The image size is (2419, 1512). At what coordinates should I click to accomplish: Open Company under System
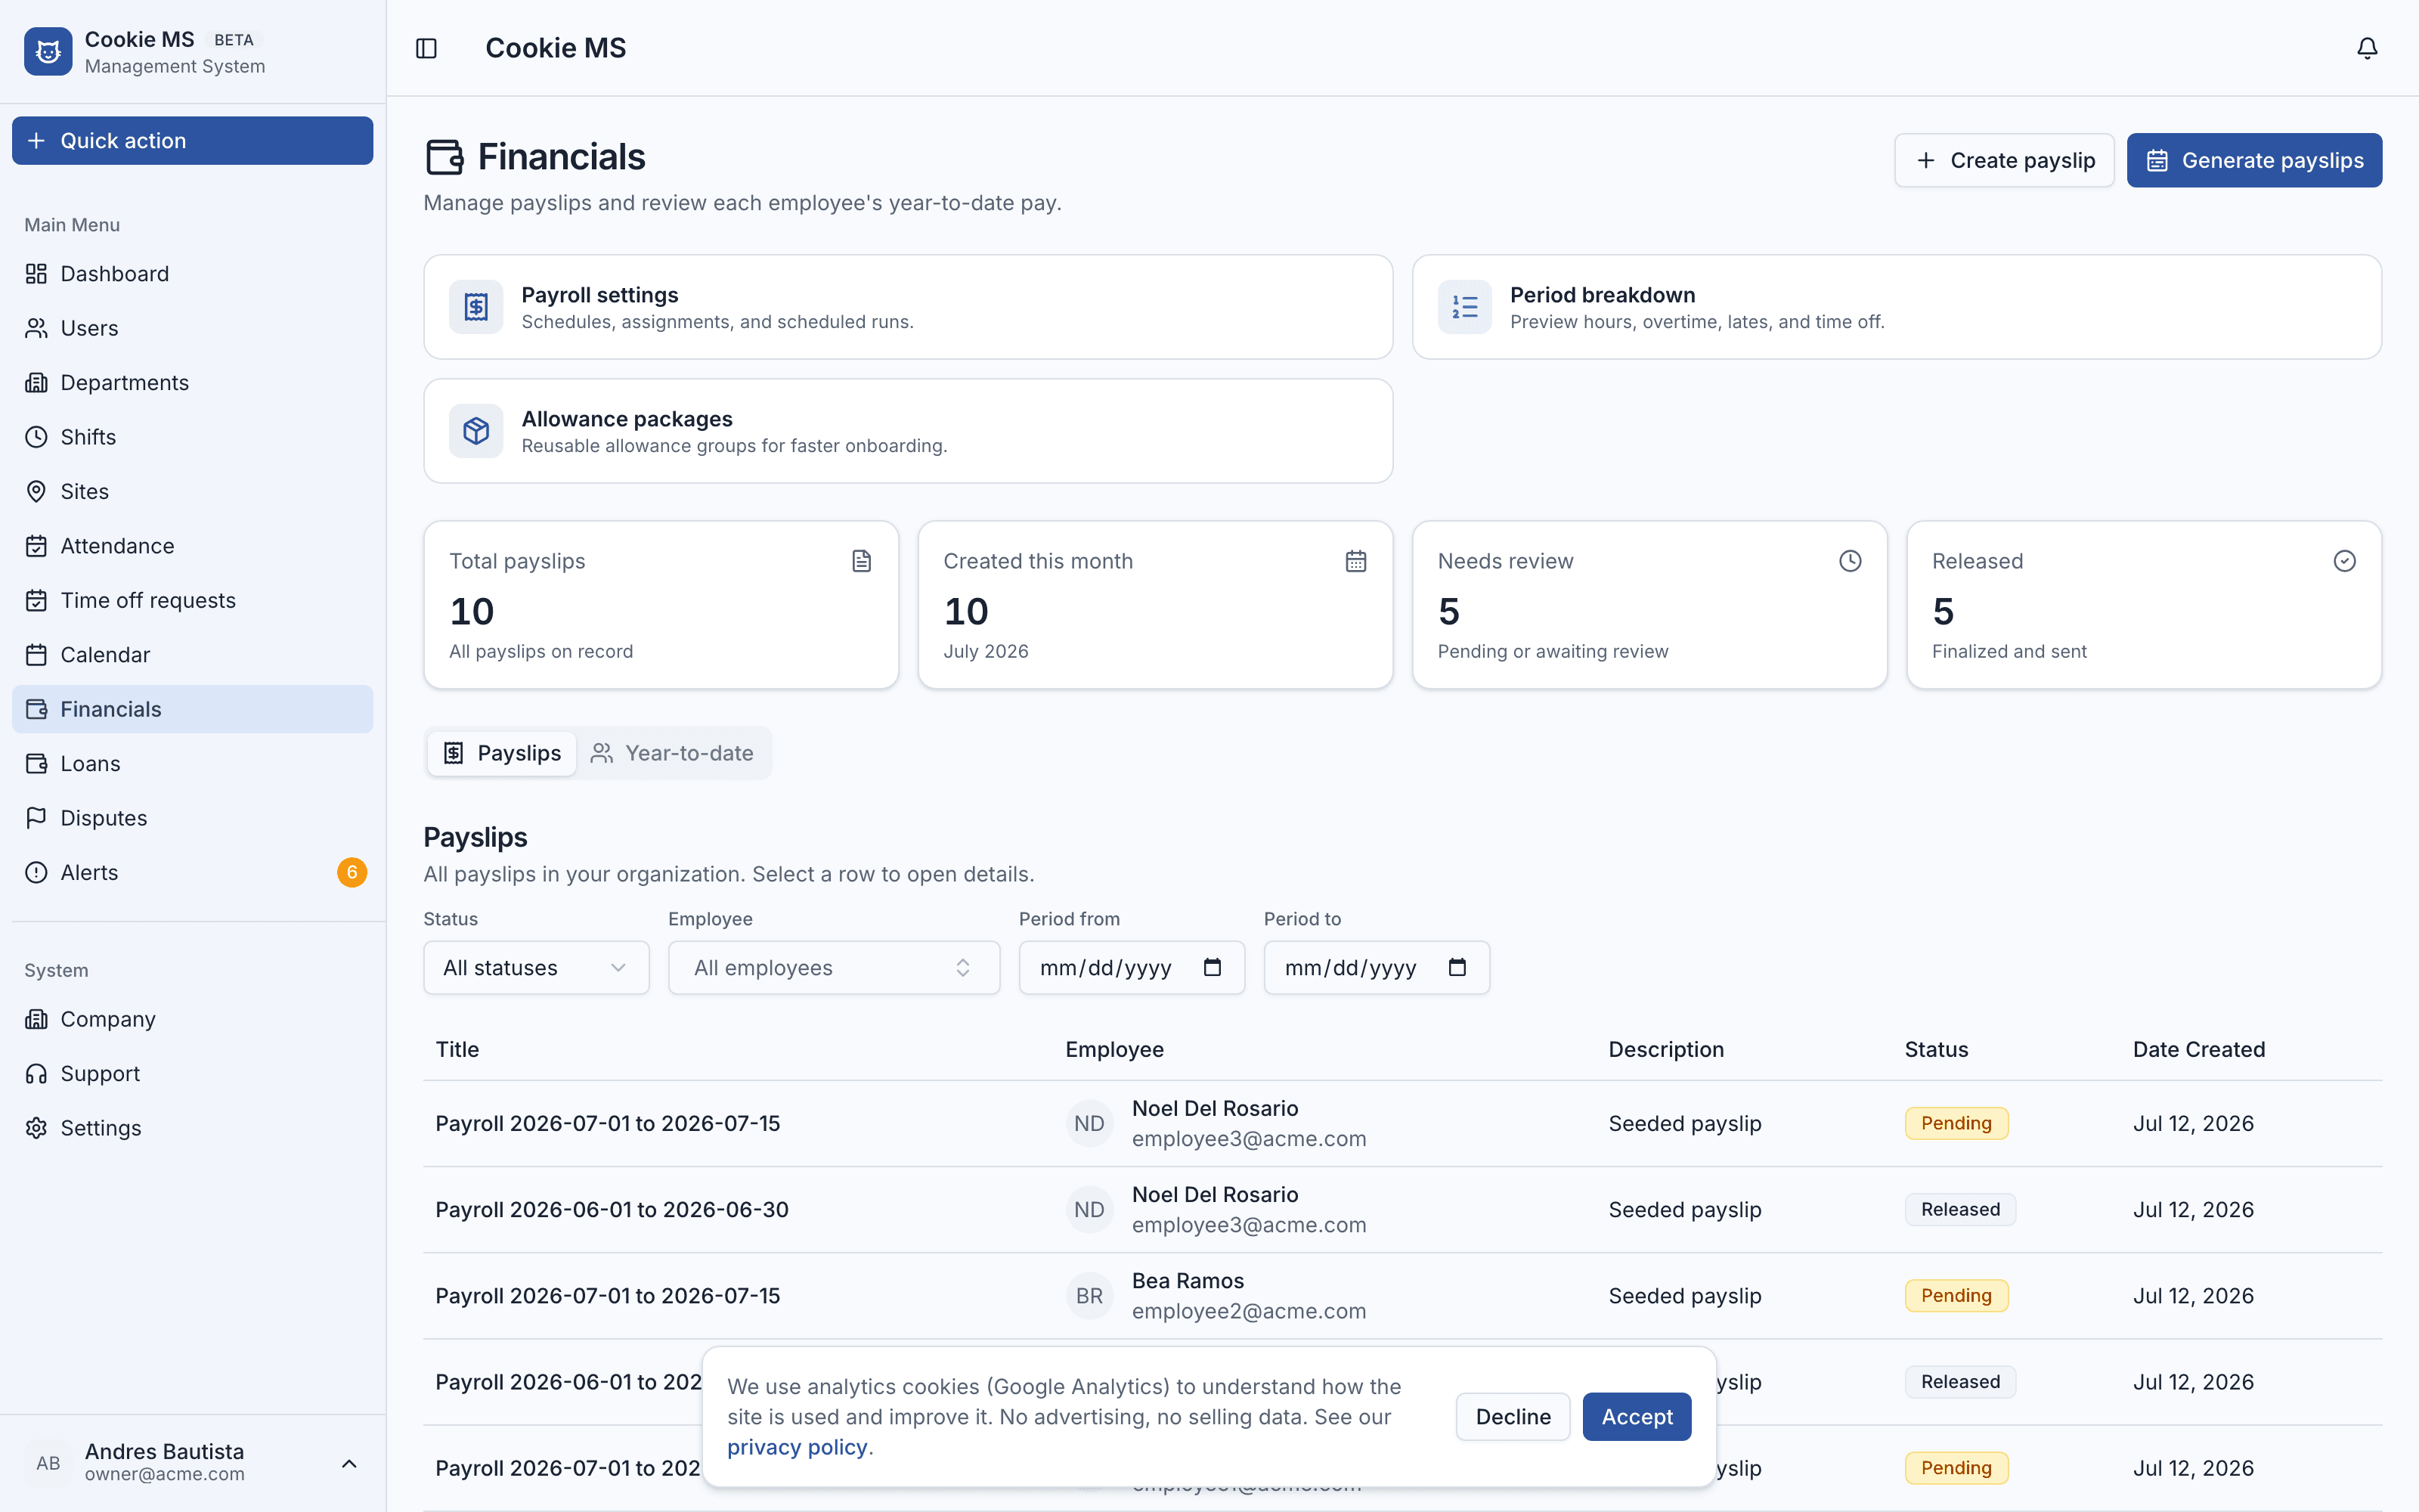pyautogui.click(x=193, y=1019)
